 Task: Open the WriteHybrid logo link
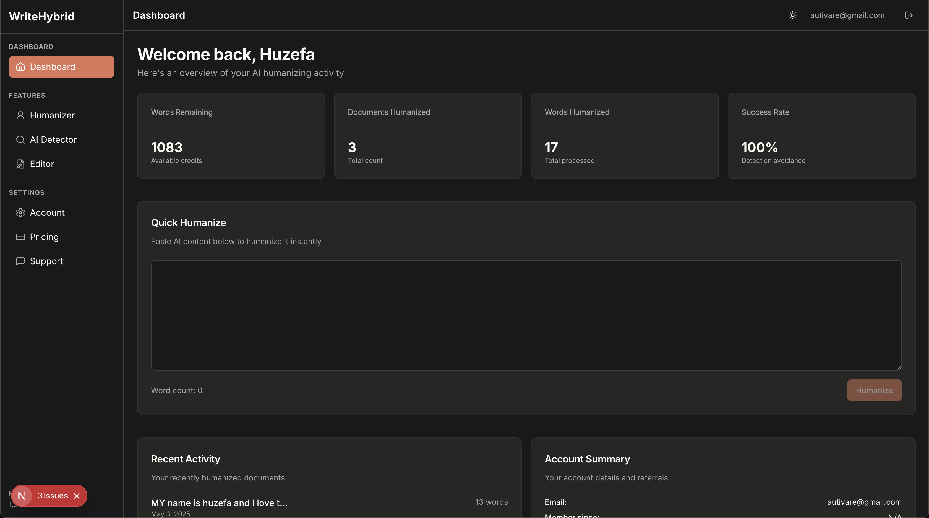click(x=41, y=17)
